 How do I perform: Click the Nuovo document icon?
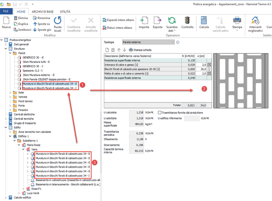[6, 20]
